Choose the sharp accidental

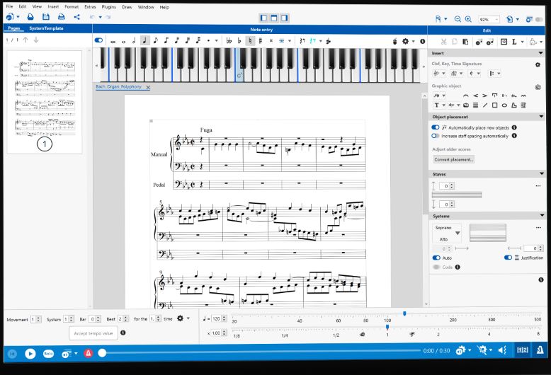point(261,41)
